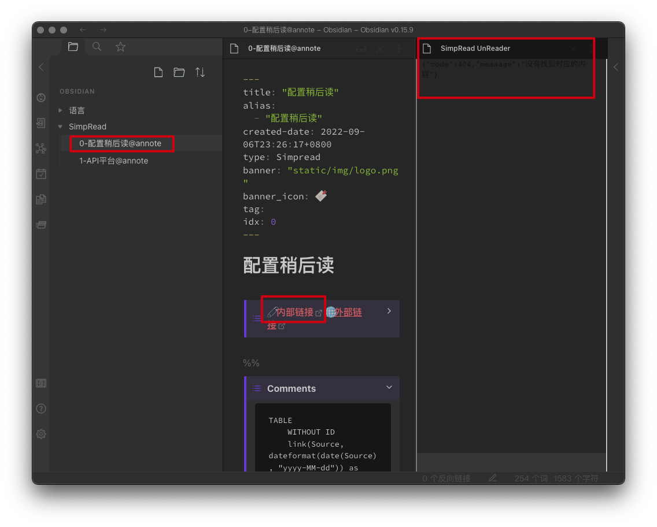Open another vault icon
Image resolution: width=657 pixels, height=527 pixels.
pos(41,383)
